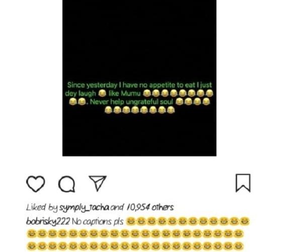
Task: Open comments via the speech bubble icon
Action: point(66,184)
